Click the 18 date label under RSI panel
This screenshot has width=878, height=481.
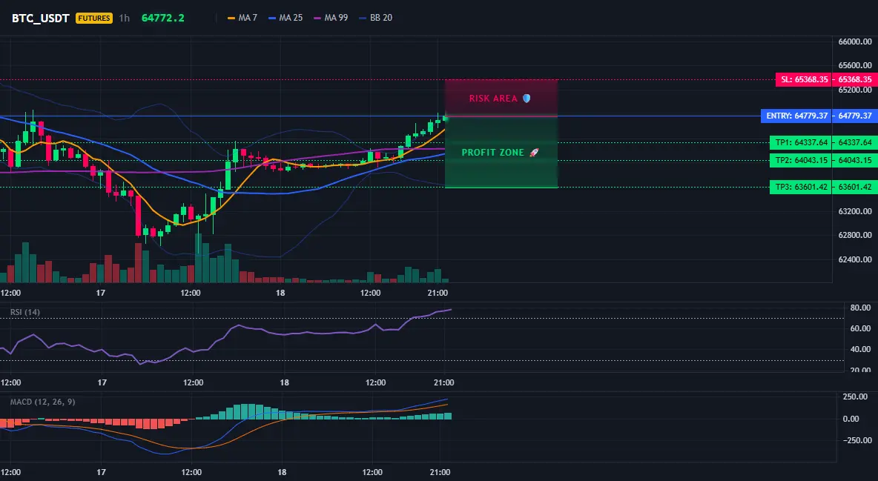click(x=285, y=382)
